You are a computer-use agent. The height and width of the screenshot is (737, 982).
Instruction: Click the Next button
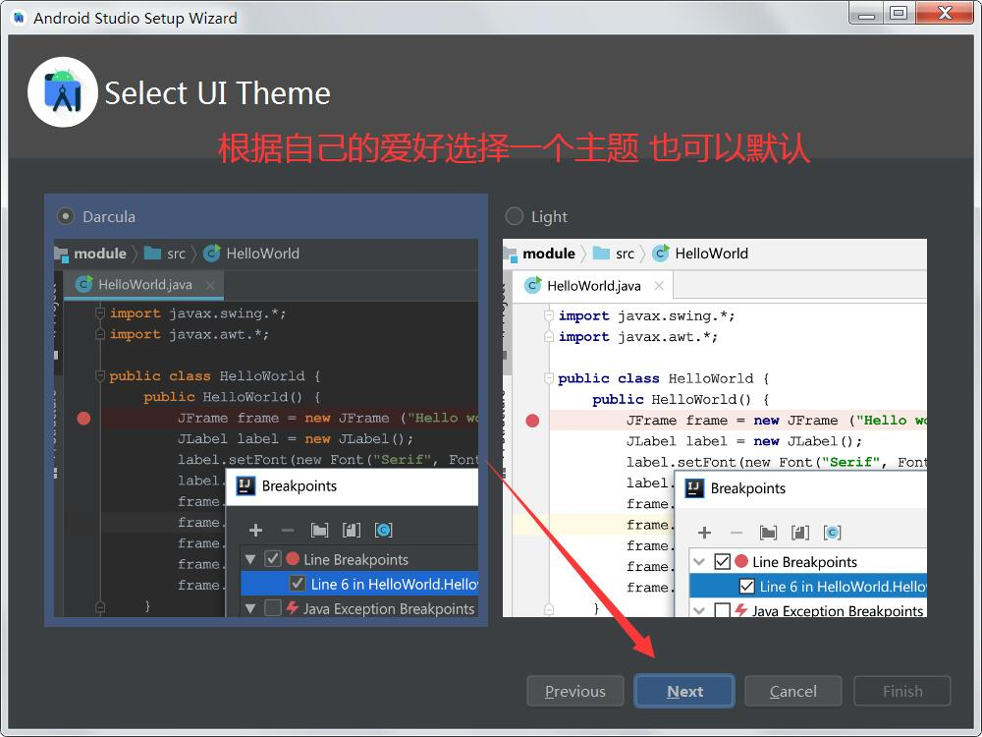coord(684,691)
